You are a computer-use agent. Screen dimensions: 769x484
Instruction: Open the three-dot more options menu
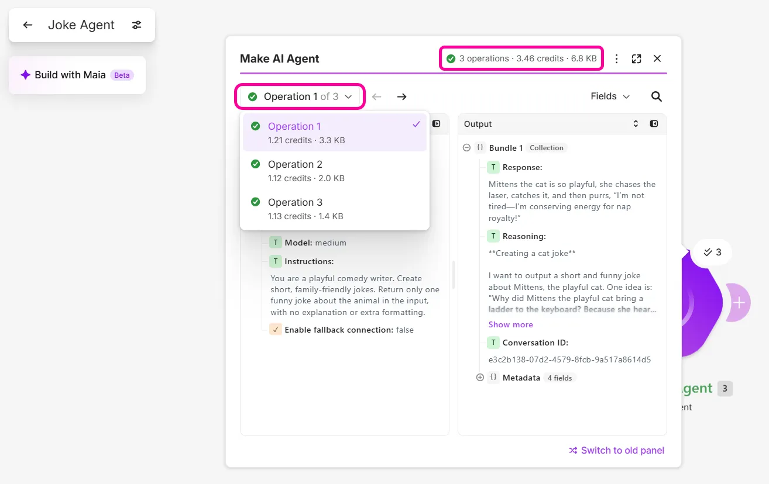[x=616, y=58]
